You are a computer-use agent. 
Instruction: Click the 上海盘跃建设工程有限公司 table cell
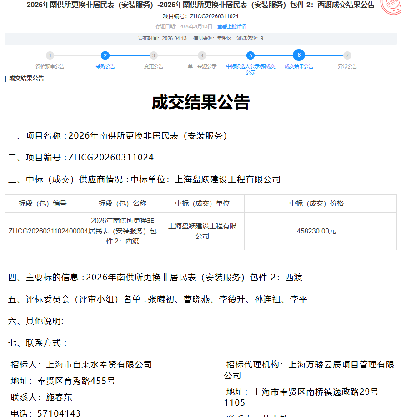point(202,231)
